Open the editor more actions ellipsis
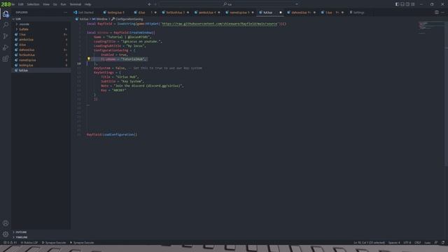448x252 pixels. point(442,13)
